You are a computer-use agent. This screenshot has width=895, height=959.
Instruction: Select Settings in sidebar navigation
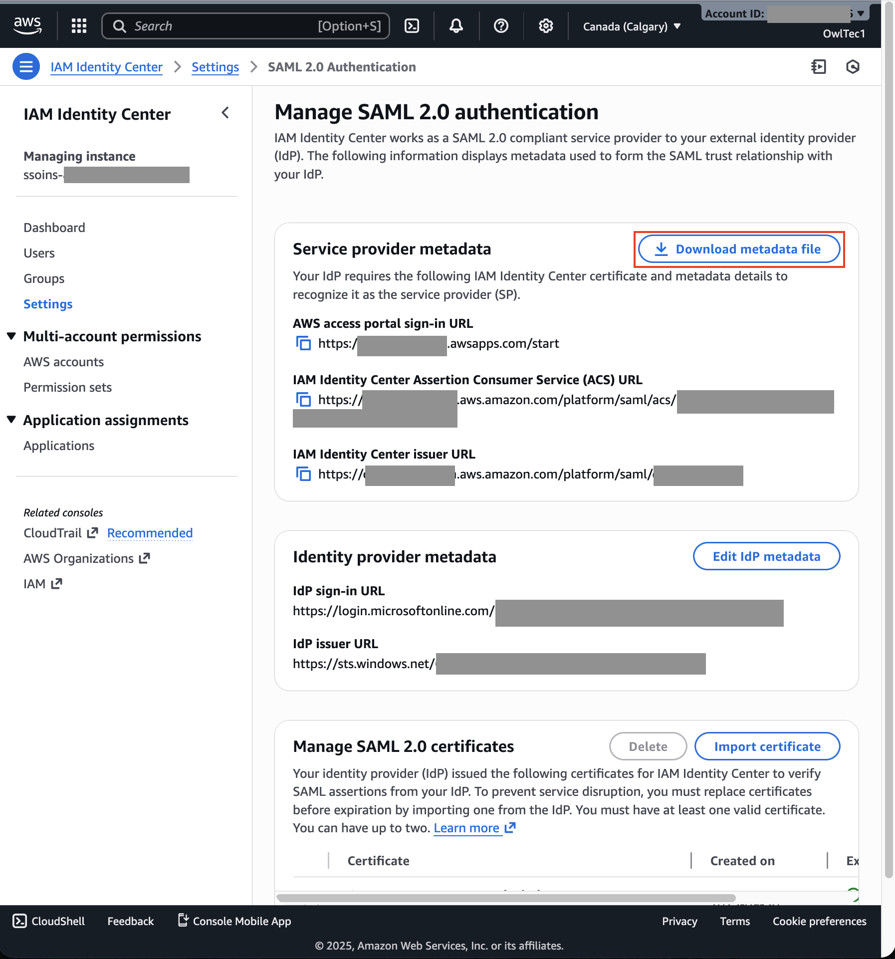(x=48, y=304)
